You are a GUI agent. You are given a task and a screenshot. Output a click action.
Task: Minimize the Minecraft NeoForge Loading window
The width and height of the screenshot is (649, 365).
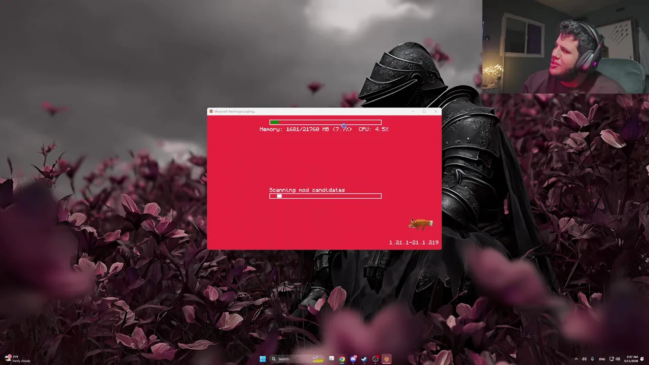point(413,112)
